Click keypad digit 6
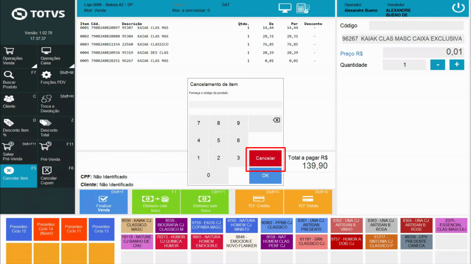The width and height of the screenshot is (471, 264). point(238,140)
